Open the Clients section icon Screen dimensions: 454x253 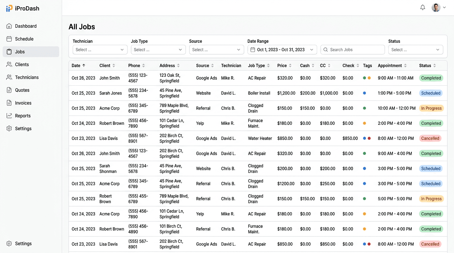pos(9,64)
